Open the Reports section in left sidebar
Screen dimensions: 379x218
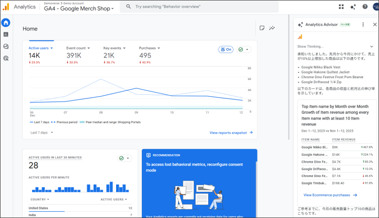tap(6, 34)
